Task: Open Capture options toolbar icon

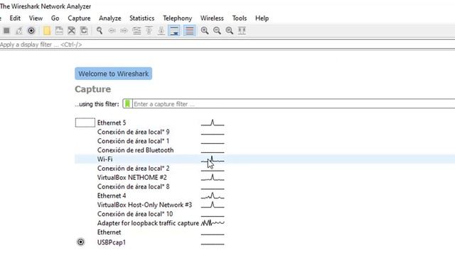Action: [31, 30]
